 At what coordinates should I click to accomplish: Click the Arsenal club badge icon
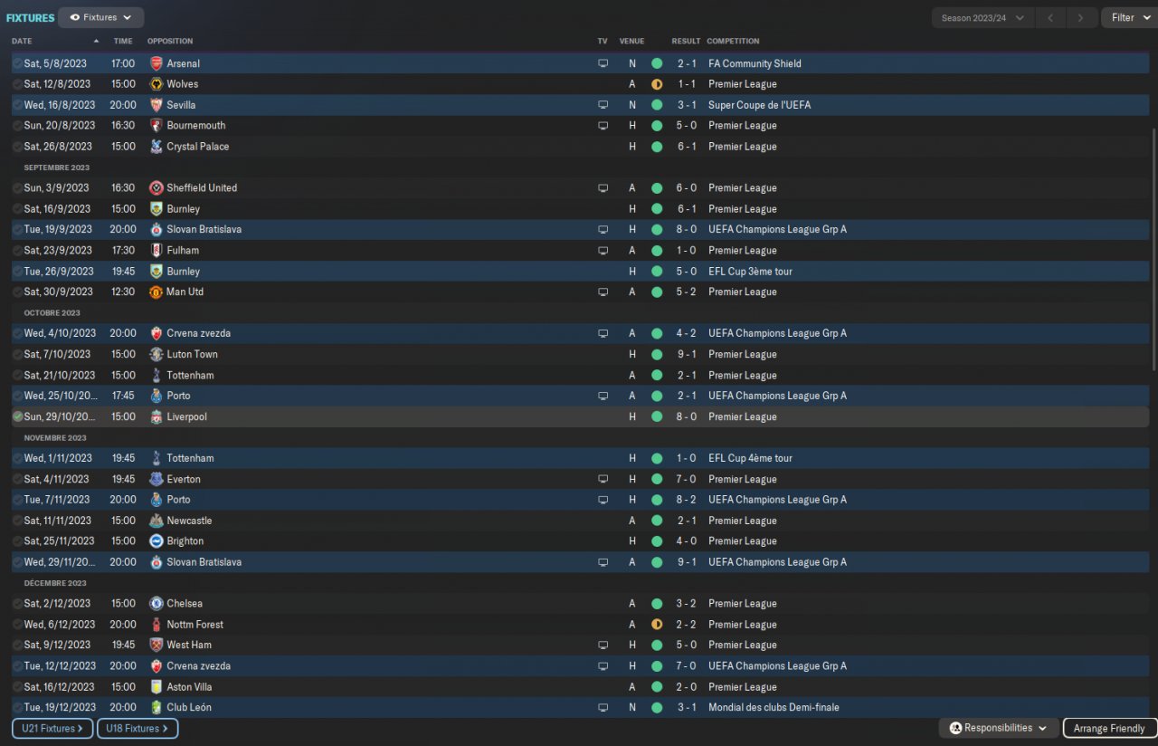[156, 63]
